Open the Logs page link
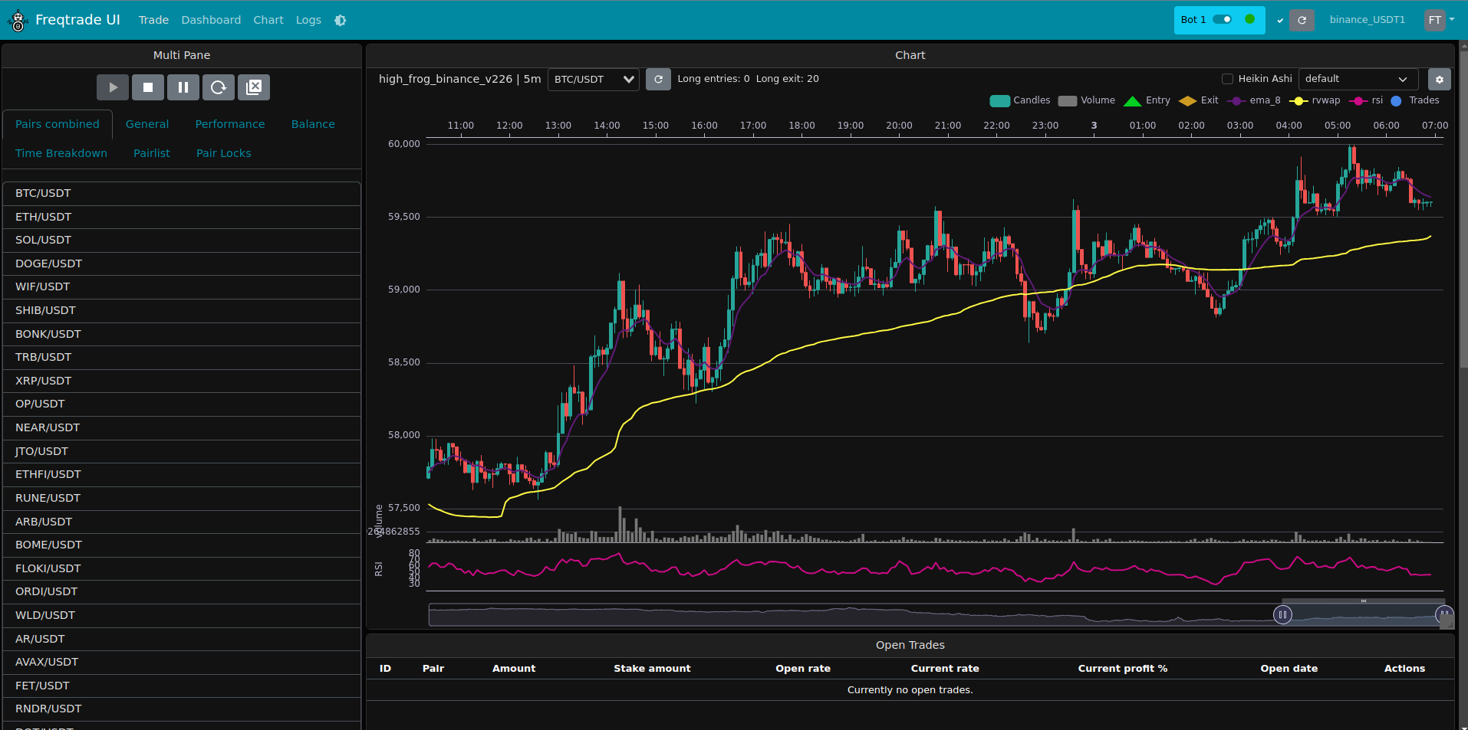Image resolution: width=1468 pixels, height=730 pixels. click(308, 21)
